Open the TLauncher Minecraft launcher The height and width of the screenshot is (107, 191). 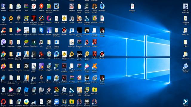point(34,42)
